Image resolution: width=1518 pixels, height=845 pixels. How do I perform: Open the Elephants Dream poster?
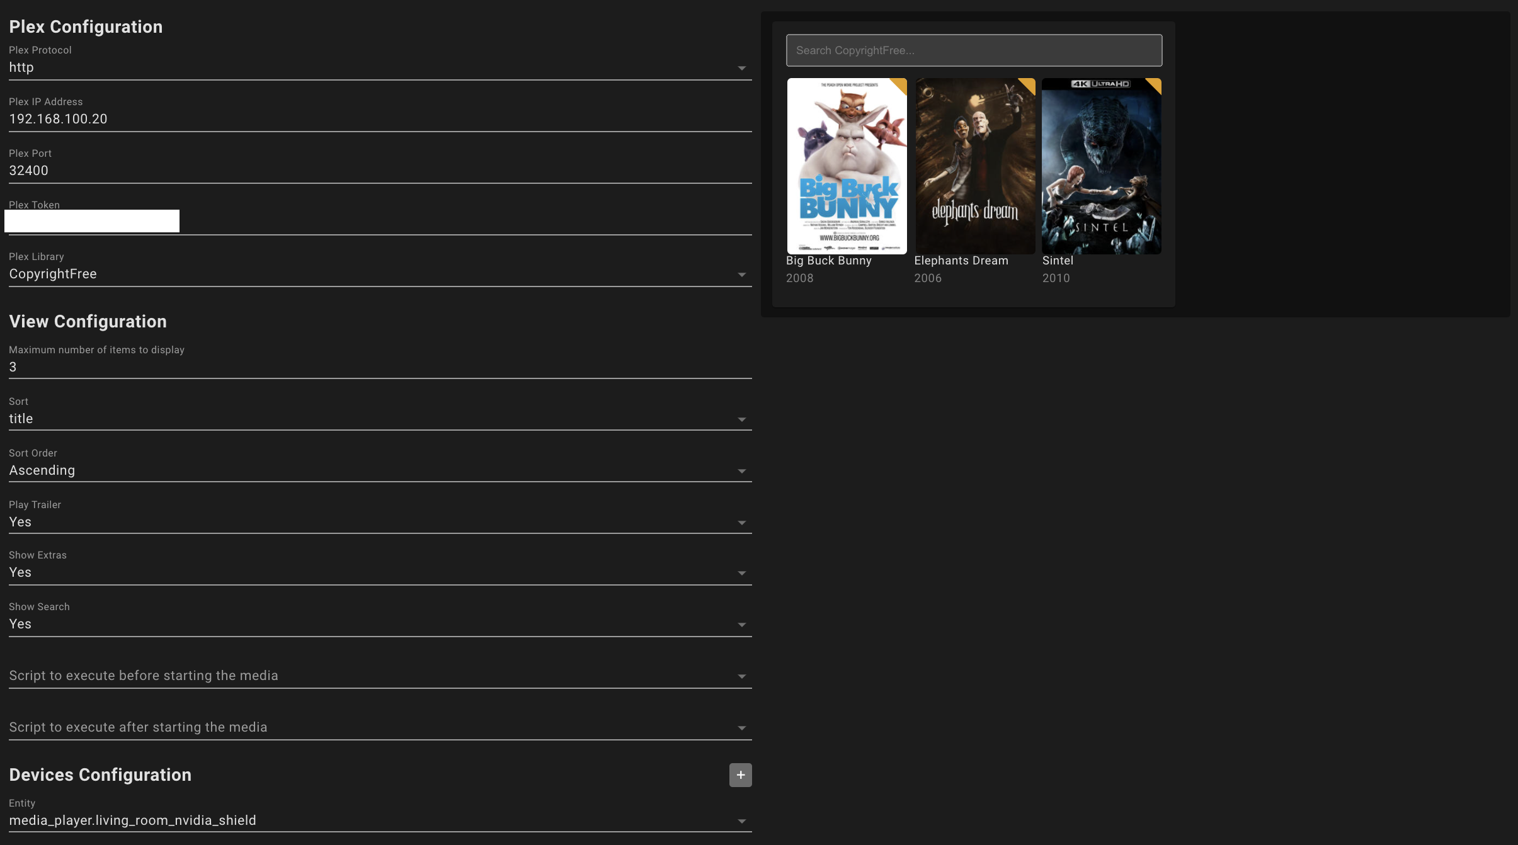click(x=975, y=166)
